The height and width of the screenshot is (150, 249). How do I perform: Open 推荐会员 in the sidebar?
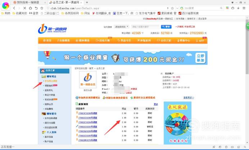coord(49,104)
